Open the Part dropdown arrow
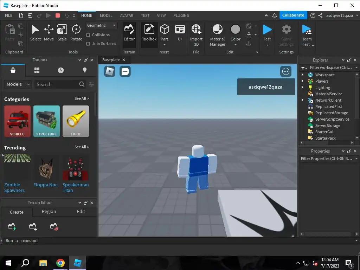360x270 pixels. point(165,45)
